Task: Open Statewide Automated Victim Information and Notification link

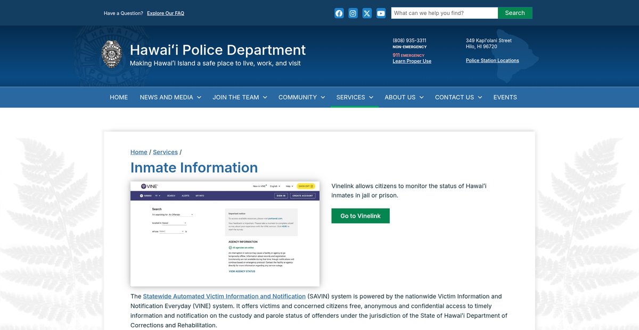Action: point(224,296)
